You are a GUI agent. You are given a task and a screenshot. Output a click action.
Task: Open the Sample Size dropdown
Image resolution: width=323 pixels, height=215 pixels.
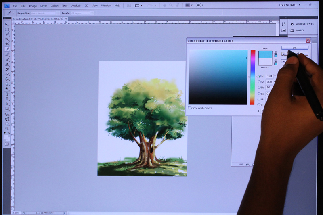pos(45,13)
